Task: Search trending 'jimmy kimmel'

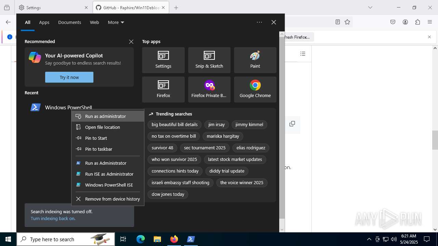Action: click(249, 125)
